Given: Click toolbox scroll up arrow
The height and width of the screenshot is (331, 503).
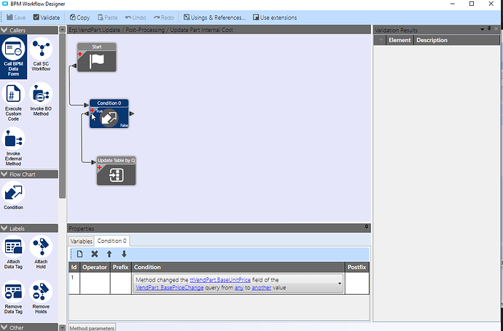Looking at the screenshot, I should point(62,29).
